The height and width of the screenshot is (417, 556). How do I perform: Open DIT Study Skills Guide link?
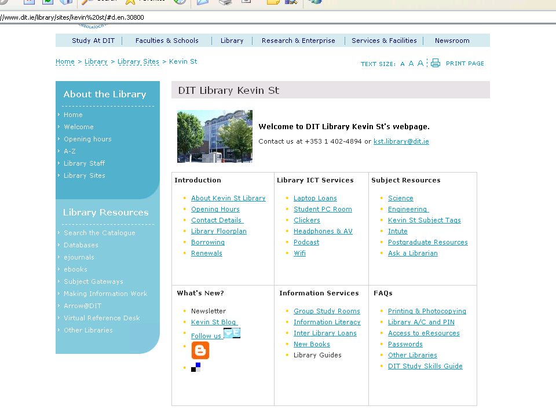coord(425,365)
